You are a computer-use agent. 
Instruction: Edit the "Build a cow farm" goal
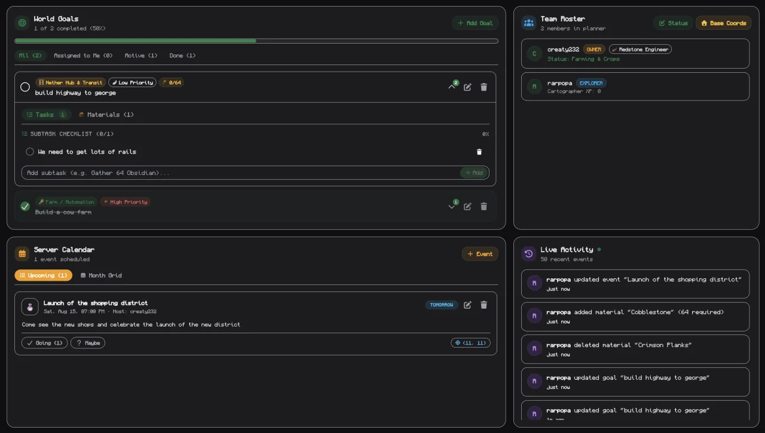point(467,207)
